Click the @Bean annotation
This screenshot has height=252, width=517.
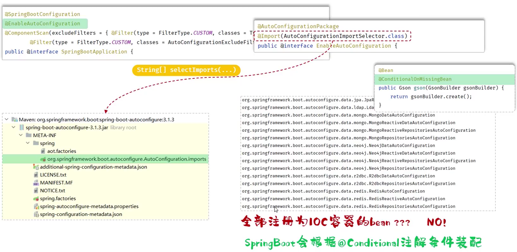386,70
